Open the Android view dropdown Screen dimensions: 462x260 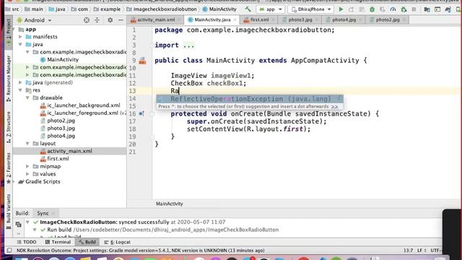pyautogui.click(x=34, y=20)
